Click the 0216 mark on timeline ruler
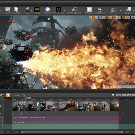Image resolution: width=135 pixels, height=135 pixels. coord(98,100)
